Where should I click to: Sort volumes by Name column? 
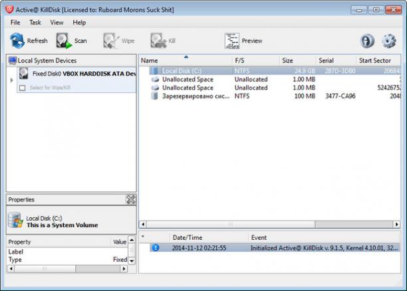tap(186, 60)
